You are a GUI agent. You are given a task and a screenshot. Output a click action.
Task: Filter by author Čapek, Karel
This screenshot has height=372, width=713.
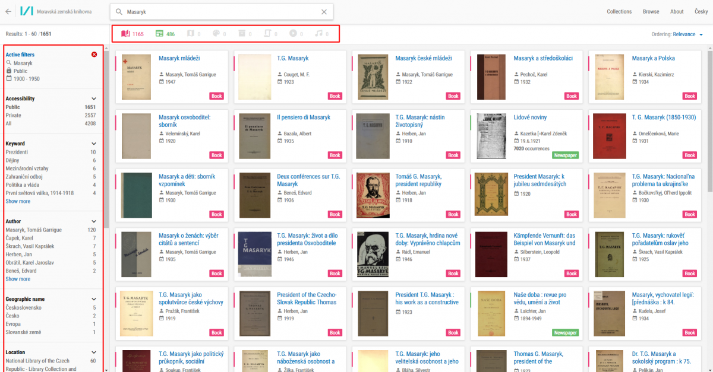click(x=51, y=238)
